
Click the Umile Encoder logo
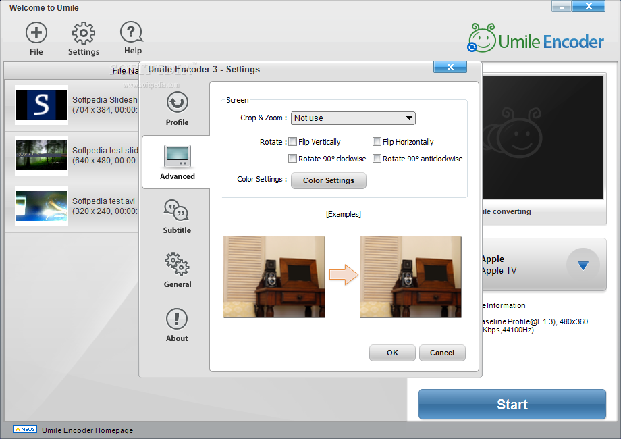(x=536, y=38)
